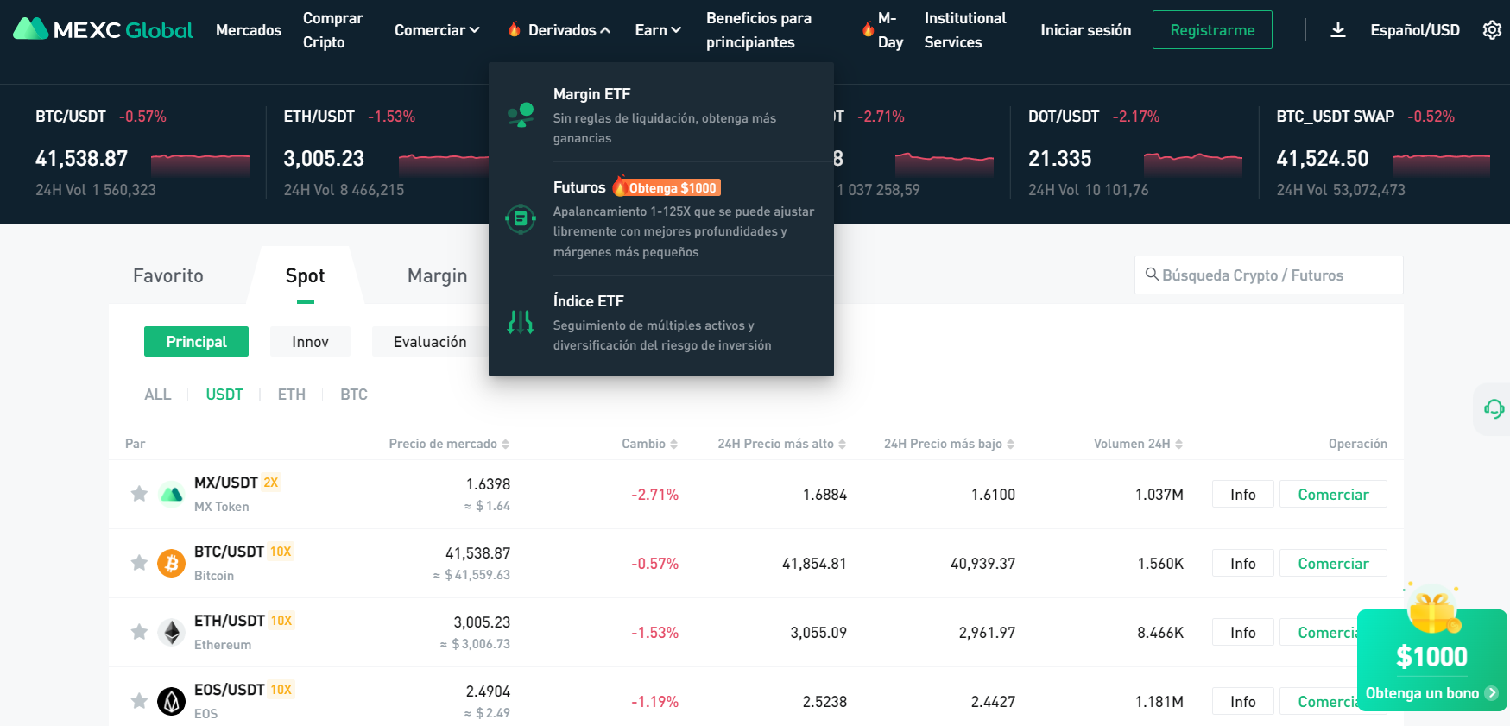Click Info button for ETH/USDT

(1243, 633)
